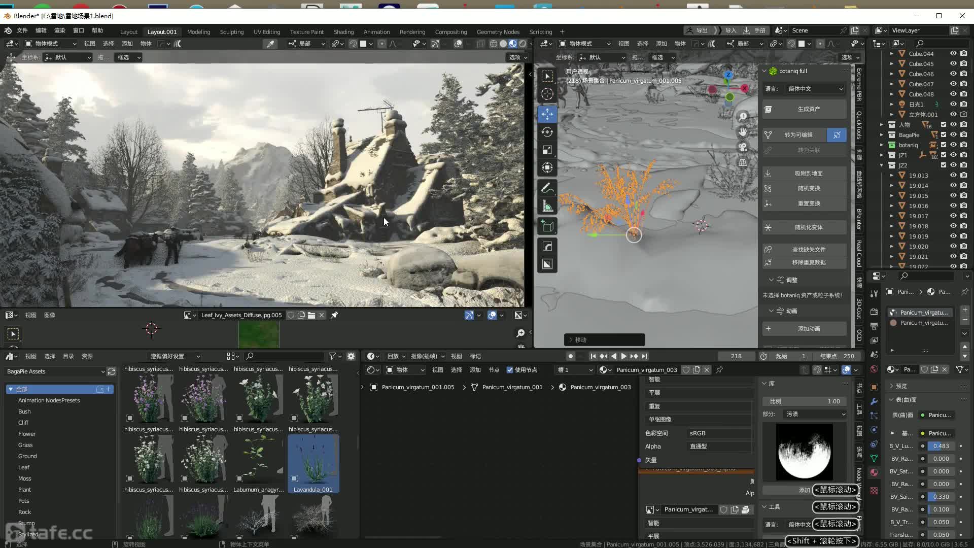Click the current frame field showing 218
The width and height of the screenshot is (974, 548).
coord(736,356)
